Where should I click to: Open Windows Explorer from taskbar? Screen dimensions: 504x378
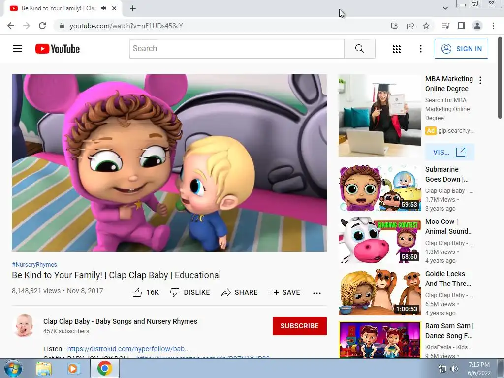(44, 369)
